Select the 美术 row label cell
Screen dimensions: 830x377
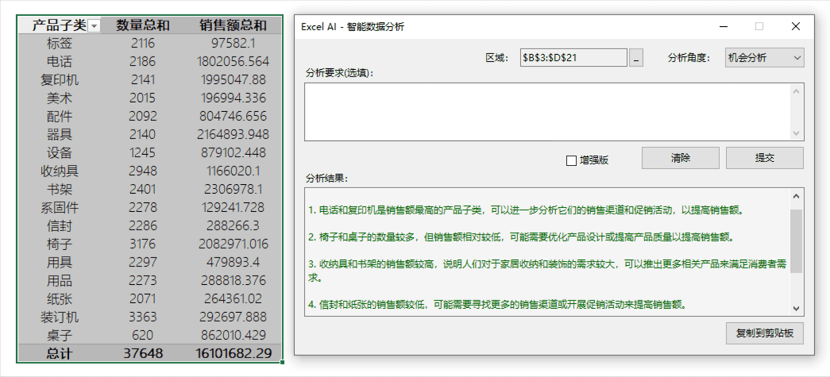coord(60,98)
